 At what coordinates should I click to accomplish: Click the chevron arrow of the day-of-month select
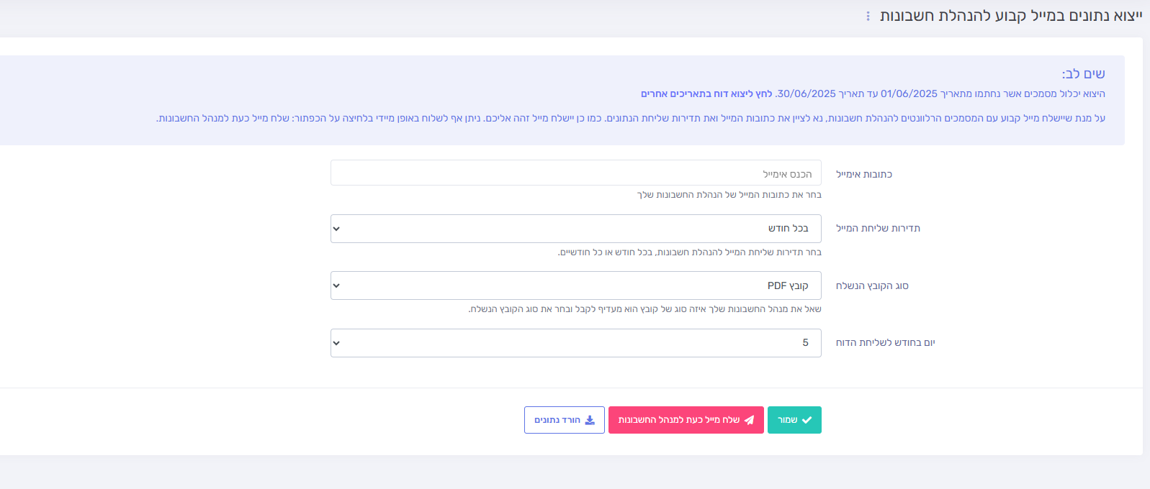tap(336, 343)
